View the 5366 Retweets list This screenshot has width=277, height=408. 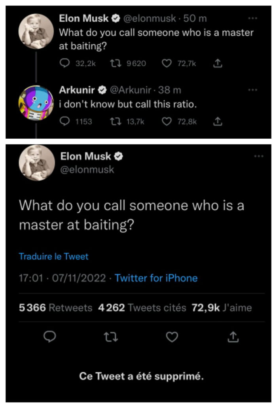point(56,307)
